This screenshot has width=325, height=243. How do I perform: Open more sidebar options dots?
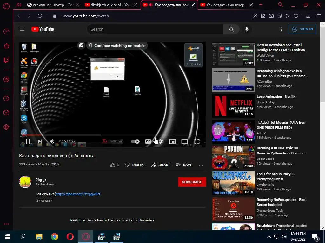(x=6, y=224)
